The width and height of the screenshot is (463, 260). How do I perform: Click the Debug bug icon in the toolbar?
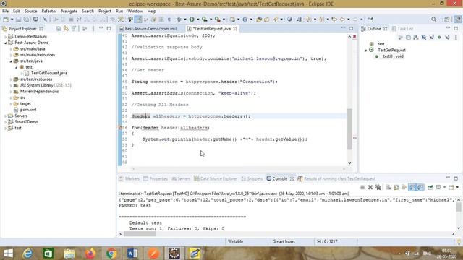[179, 19]
